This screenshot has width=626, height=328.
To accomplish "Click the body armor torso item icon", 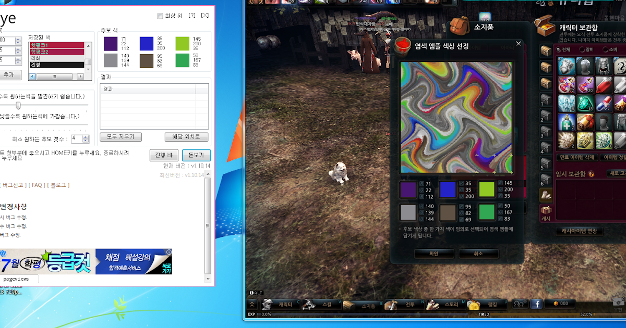I will click(x=604, y=67).
